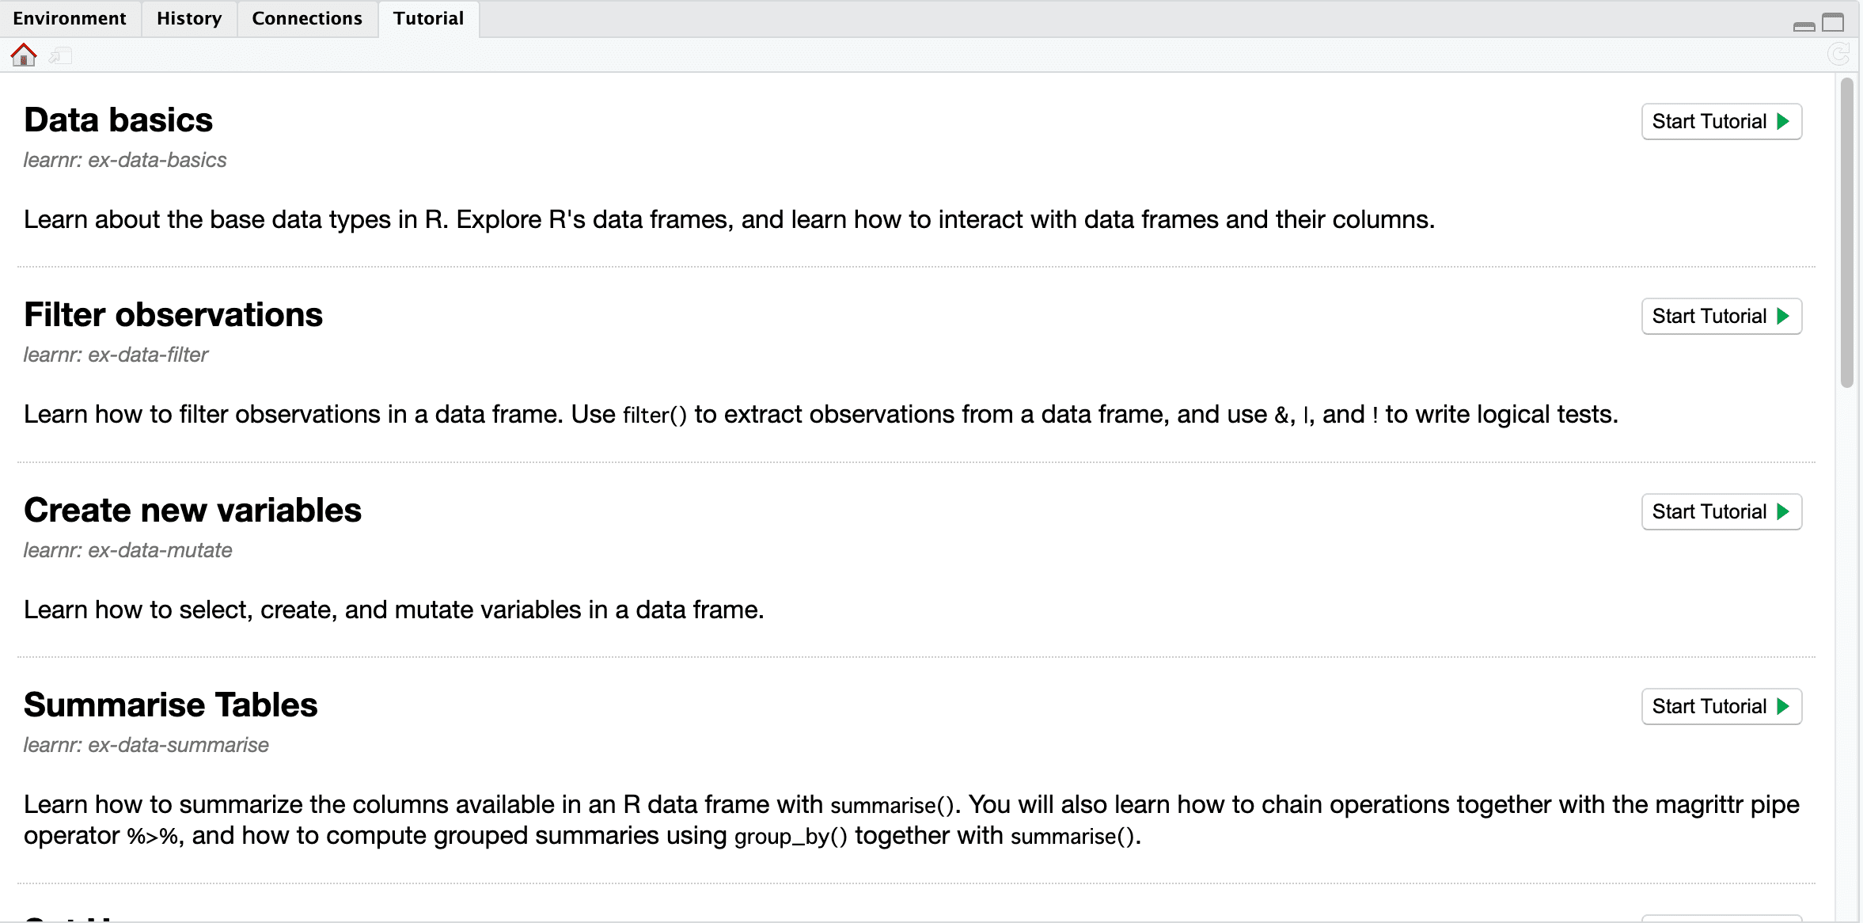Select the Connections tab

(307, 18)
